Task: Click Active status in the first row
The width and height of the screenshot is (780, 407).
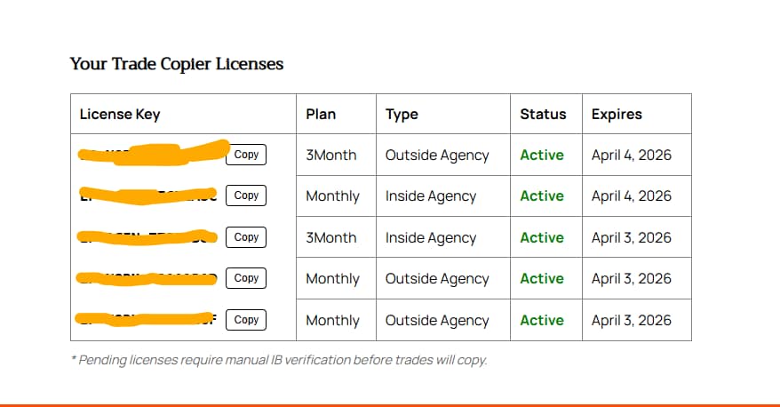Action: (542, 155)
